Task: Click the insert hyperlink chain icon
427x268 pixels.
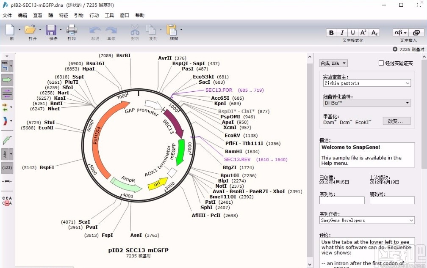Action: coord(416,33)
